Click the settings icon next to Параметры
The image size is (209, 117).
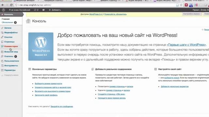[2, 70]
